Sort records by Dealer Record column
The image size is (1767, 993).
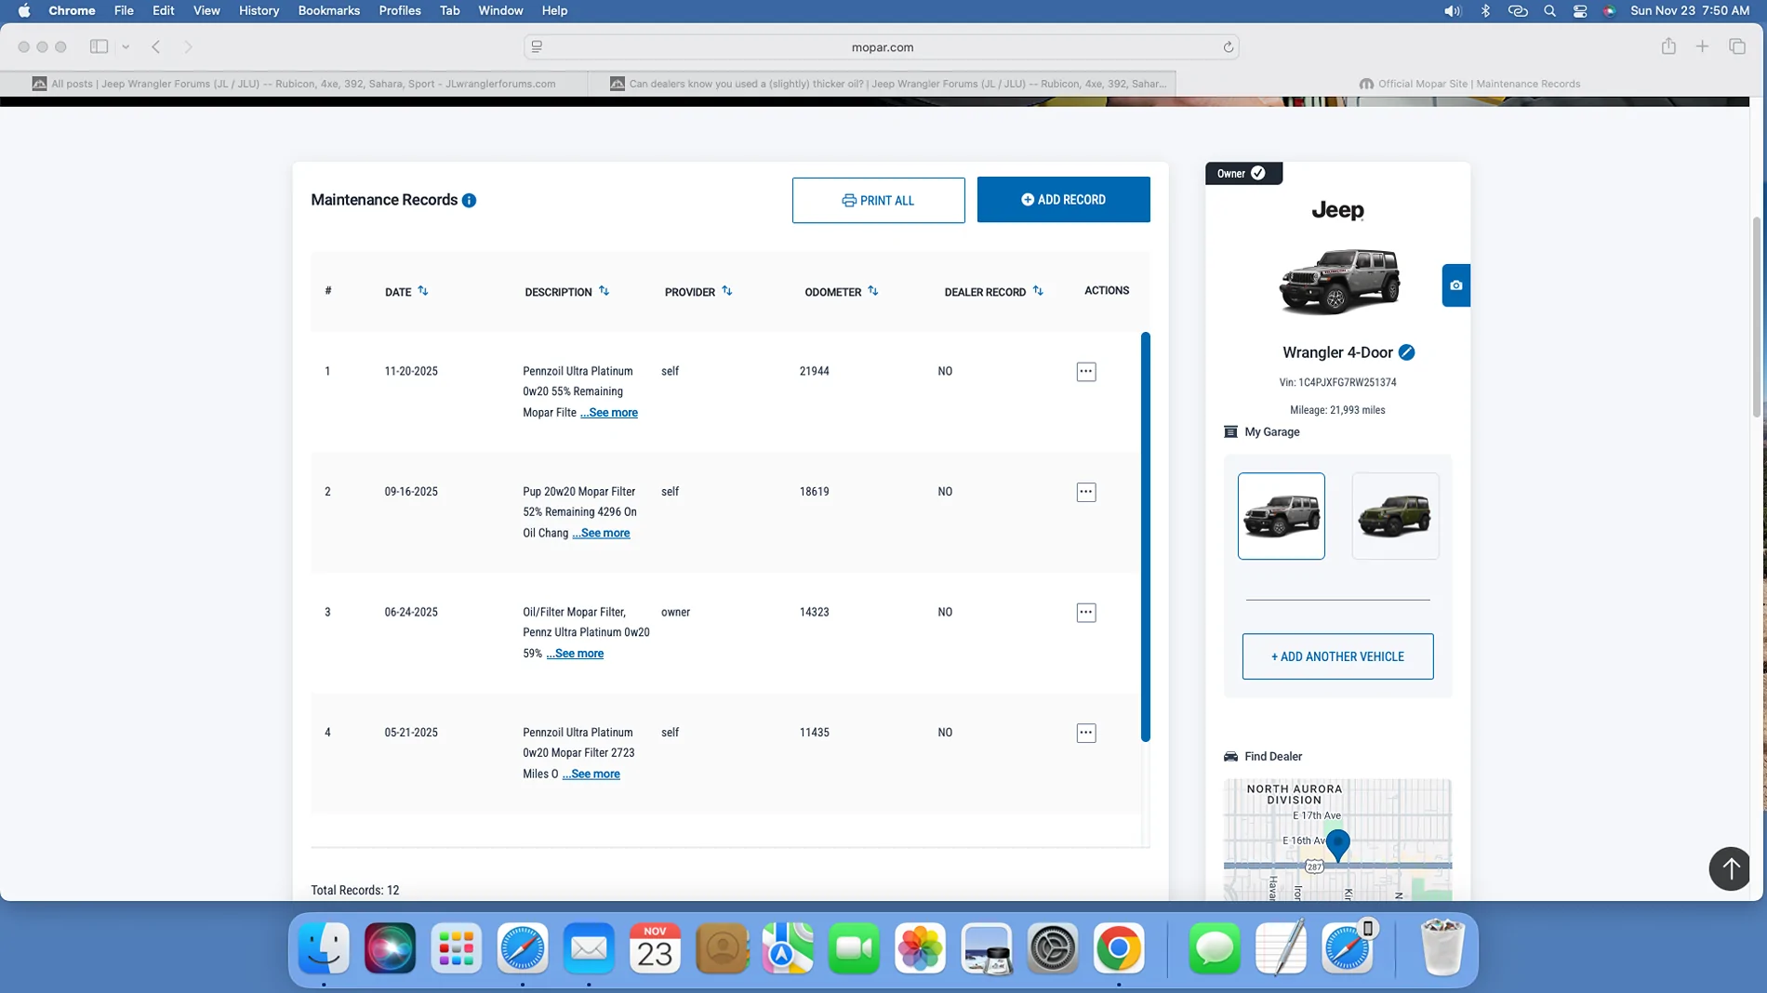pyautogui.click(x=1038, y=291)
